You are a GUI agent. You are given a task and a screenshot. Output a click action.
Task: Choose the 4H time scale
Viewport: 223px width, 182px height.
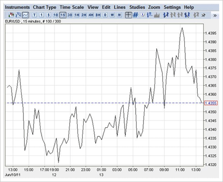click(91, 15)
